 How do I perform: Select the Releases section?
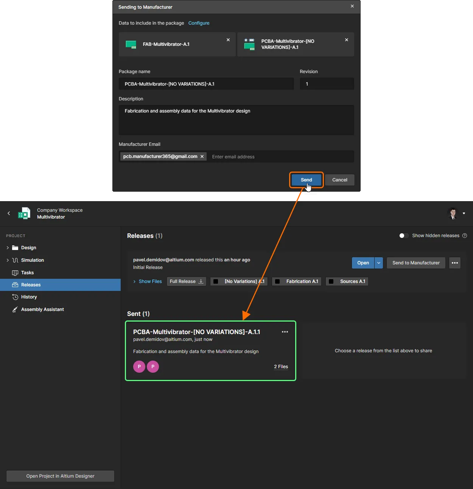[61, 285]
